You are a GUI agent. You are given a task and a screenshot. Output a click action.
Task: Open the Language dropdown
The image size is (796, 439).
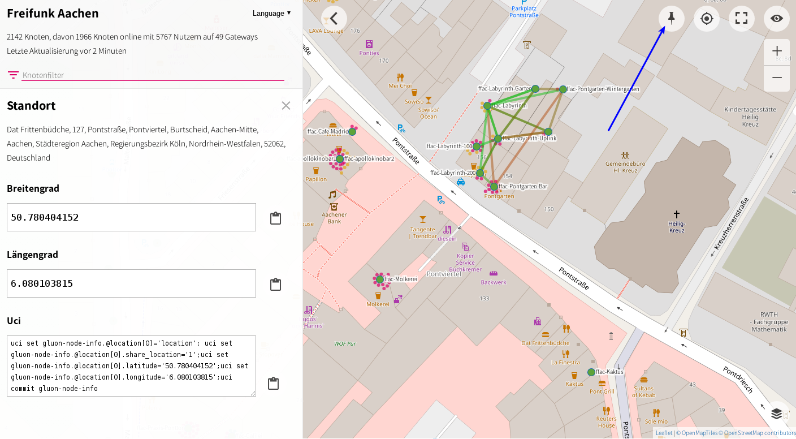click(x=271, y=13)
